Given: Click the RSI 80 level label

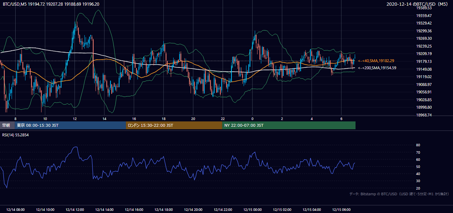Looking at the screenshot, I should point(418,145).
